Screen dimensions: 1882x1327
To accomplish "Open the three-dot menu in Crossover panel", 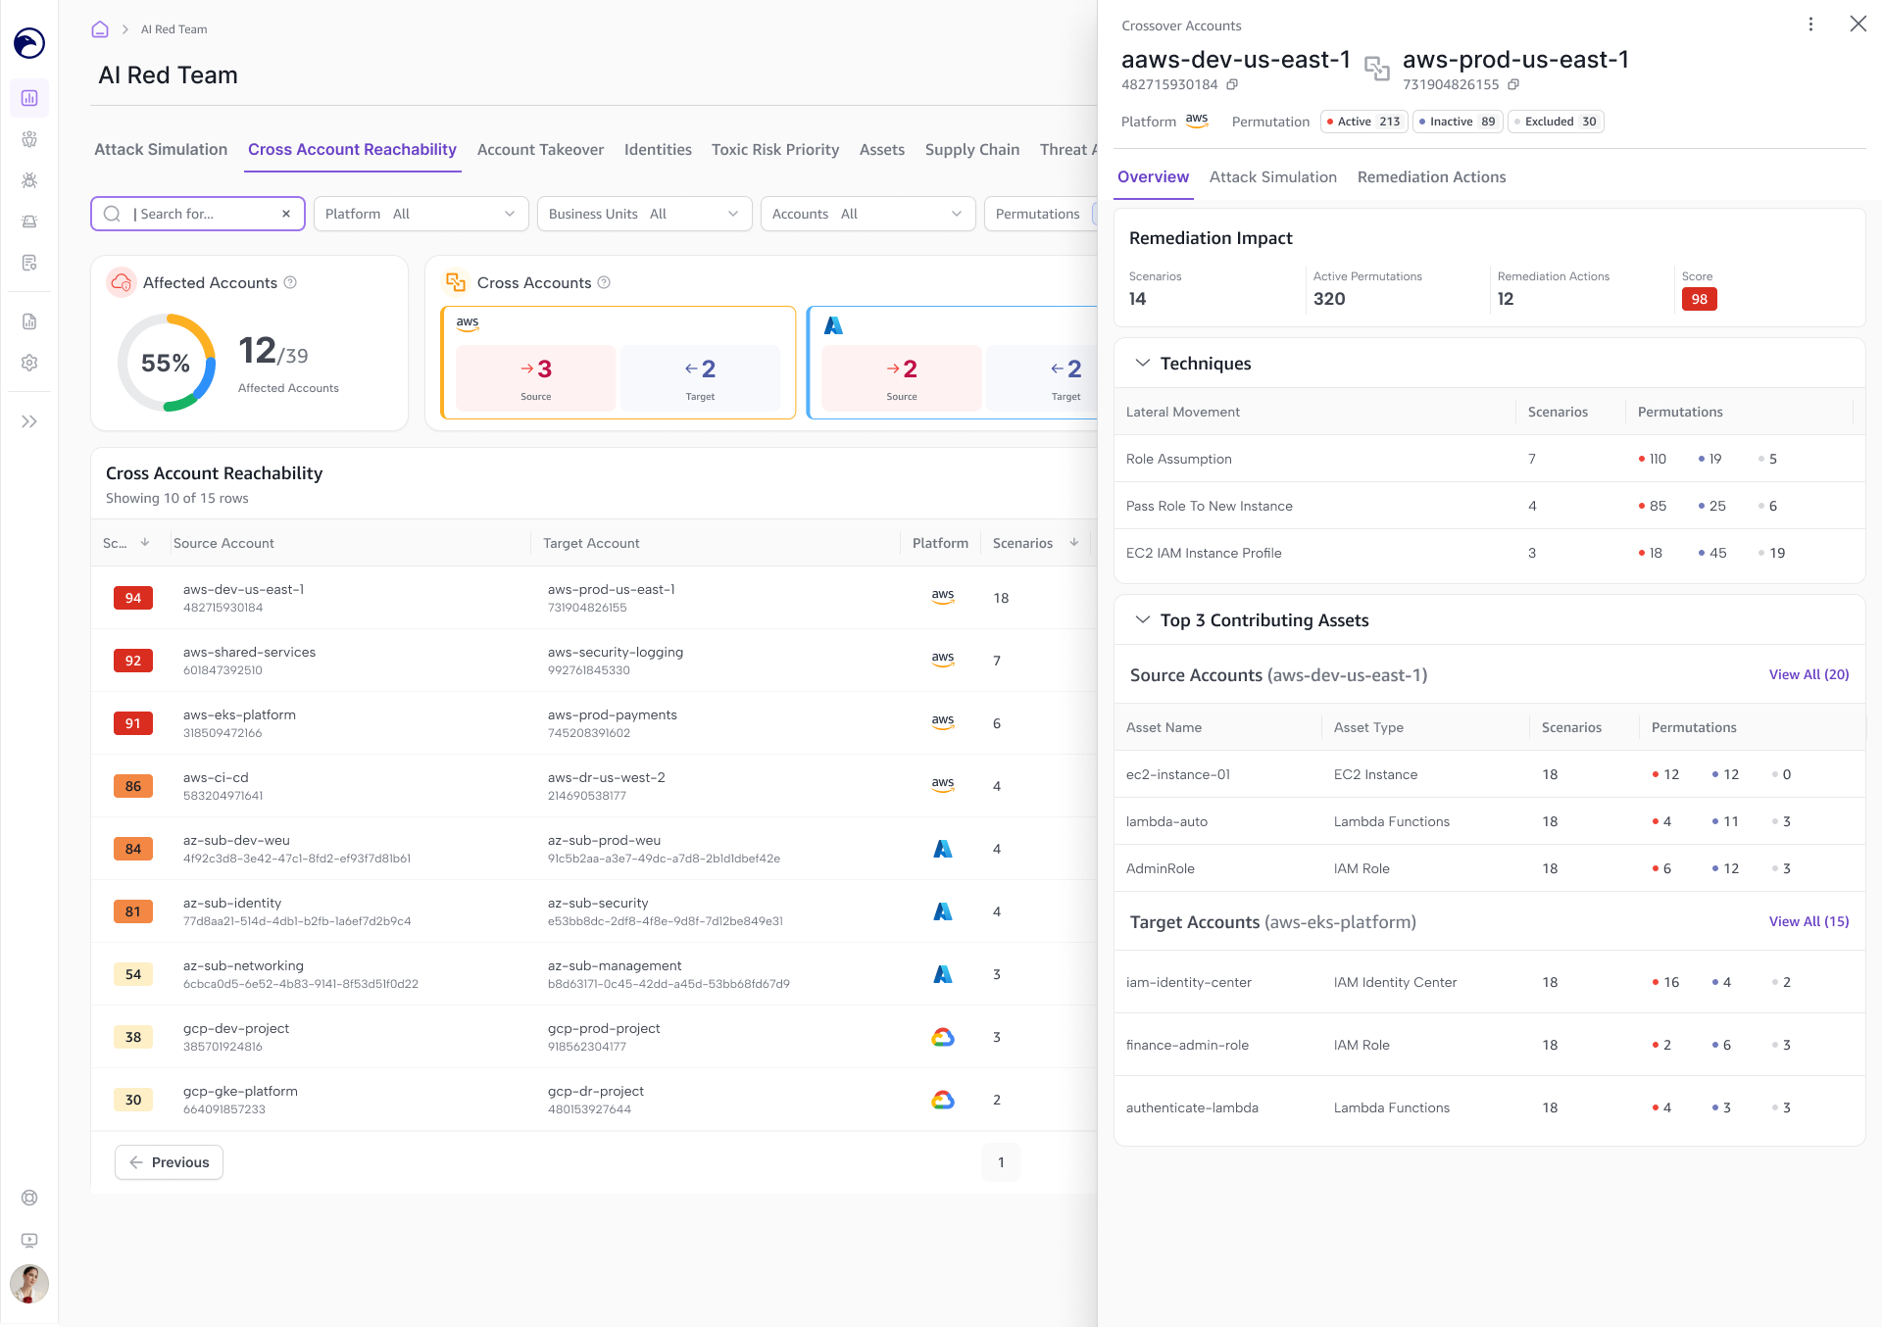I will tap(1810, 25).
